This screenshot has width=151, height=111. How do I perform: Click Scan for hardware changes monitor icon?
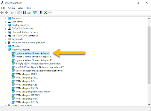(x=35, y=13)
